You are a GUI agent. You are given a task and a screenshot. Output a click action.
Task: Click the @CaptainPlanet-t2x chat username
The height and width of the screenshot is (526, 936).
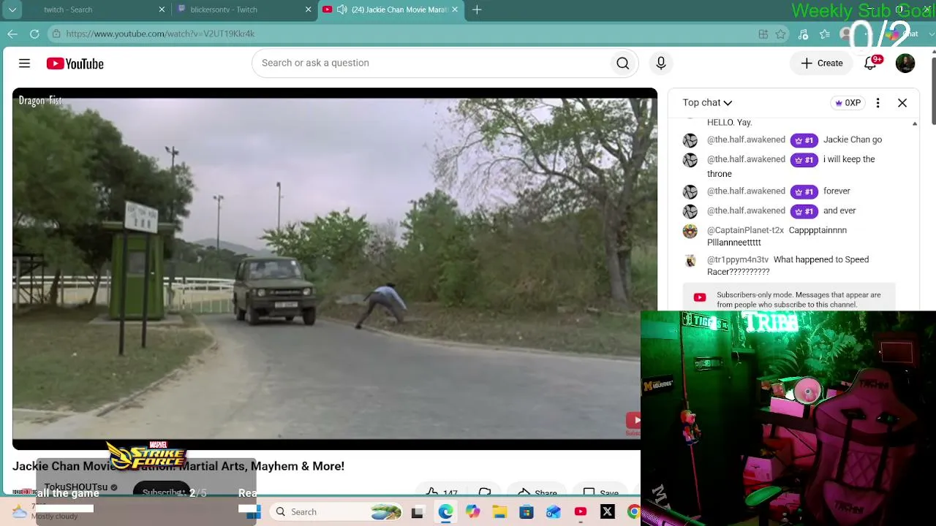[x=745, y=230]
